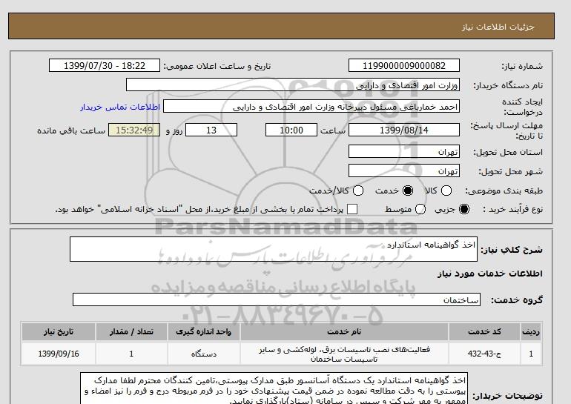Click the نام خدمت column header
571x404 pixels.
pyautogui.click(x=344, y=331)
